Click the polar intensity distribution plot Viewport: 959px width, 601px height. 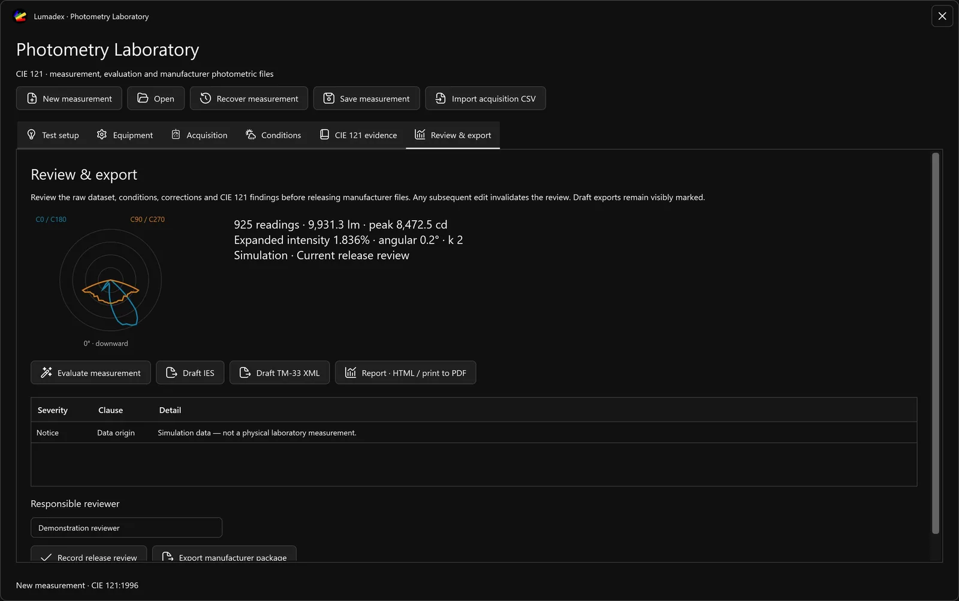click(x=111, y=280)
